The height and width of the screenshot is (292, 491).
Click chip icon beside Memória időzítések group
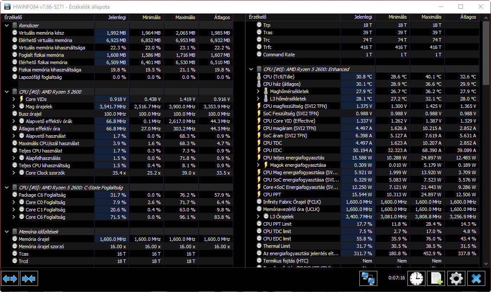coord(14,232)
